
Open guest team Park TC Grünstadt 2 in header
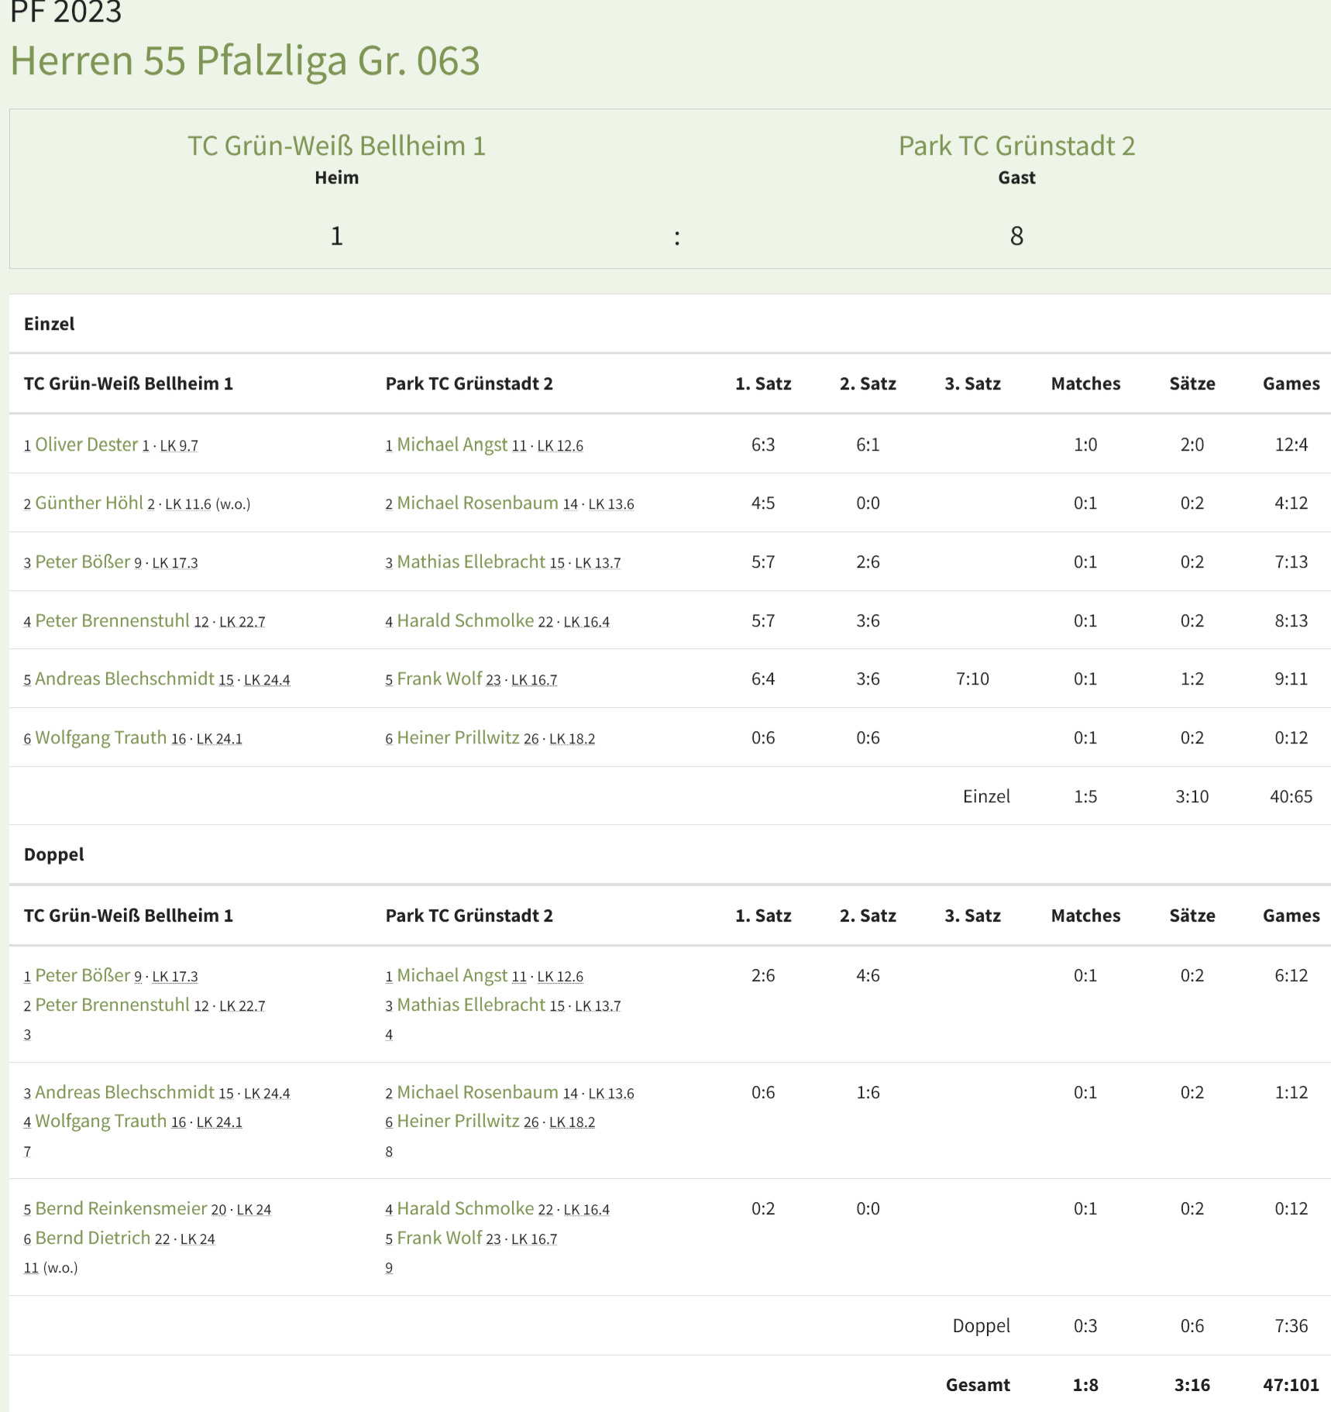coord(1016,146)
